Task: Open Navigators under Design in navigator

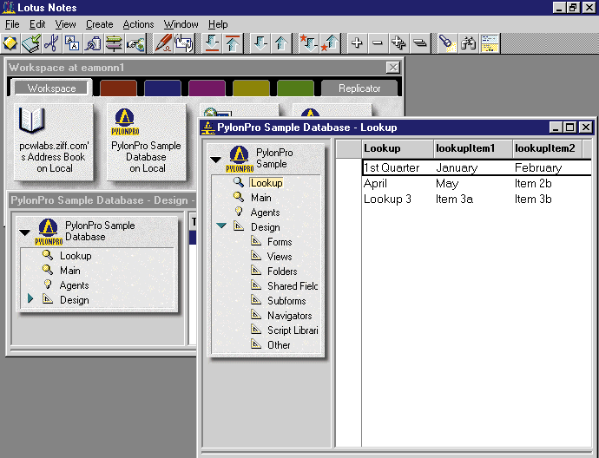Action: [290, 316]
